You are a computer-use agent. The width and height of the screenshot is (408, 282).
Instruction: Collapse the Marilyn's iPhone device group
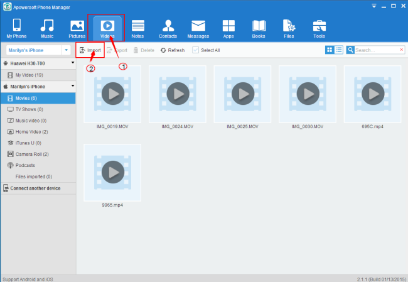73,85
